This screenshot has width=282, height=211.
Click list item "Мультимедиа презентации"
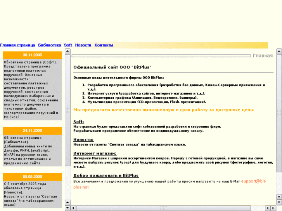pyautogui.click(x=147, y=102)
